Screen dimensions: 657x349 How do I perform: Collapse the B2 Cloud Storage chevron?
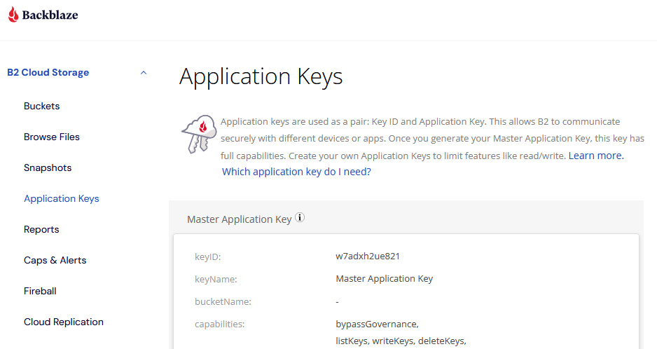[x=144, y=73]
